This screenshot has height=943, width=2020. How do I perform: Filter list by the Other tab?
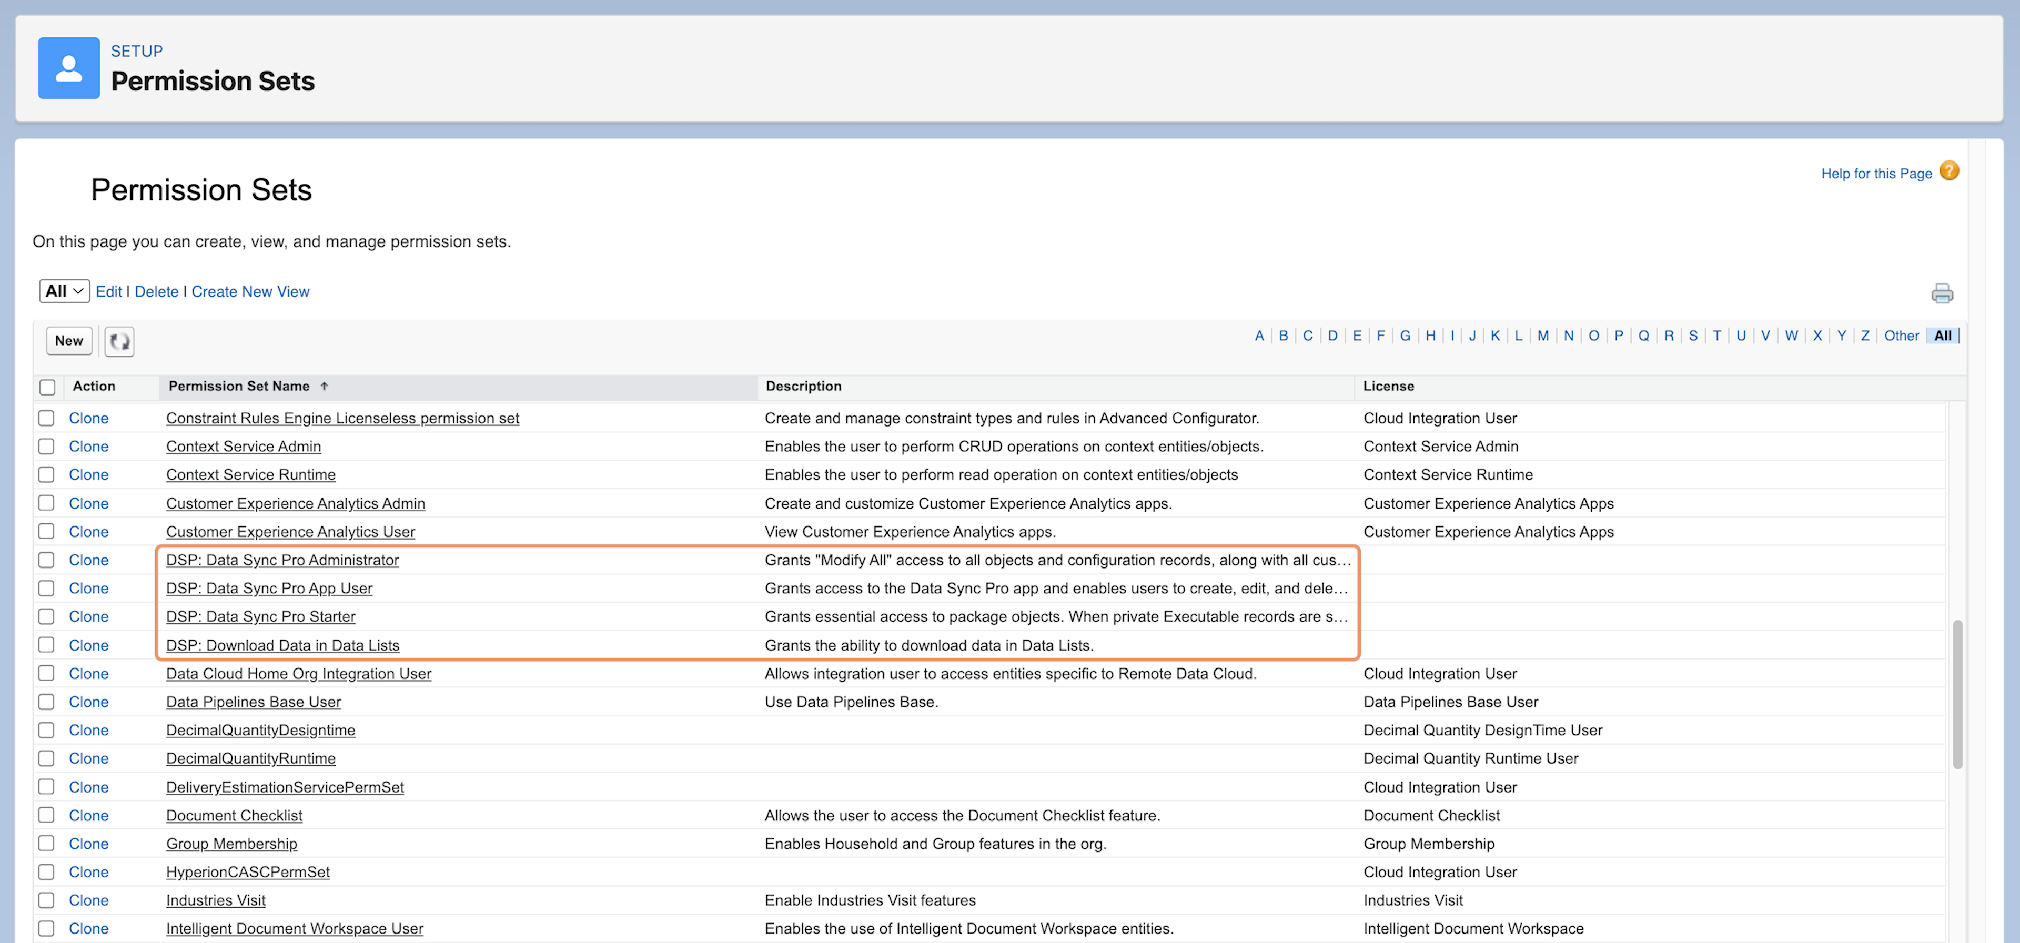[x=1901, y=336]
